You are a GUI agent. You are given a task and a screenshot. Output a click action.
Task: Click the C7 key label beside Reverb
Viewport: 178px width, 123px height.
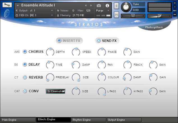(16, 77)
